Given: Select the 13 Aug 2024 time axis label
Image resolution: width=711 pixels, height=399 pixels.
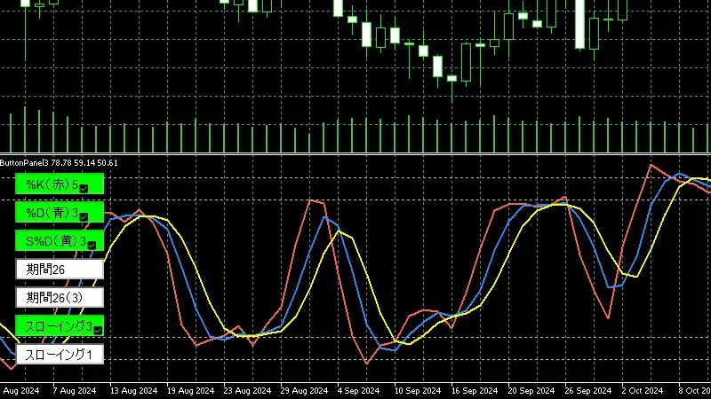Looking at the screenshot, I should [134, 391].
